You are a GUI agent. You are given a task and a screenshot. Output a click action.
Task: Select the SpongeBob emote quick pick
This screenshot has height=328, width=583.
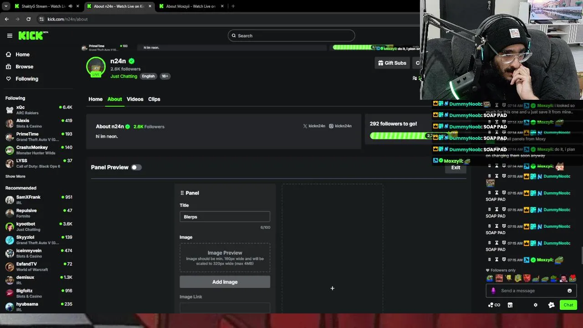[x=508, y=278]
